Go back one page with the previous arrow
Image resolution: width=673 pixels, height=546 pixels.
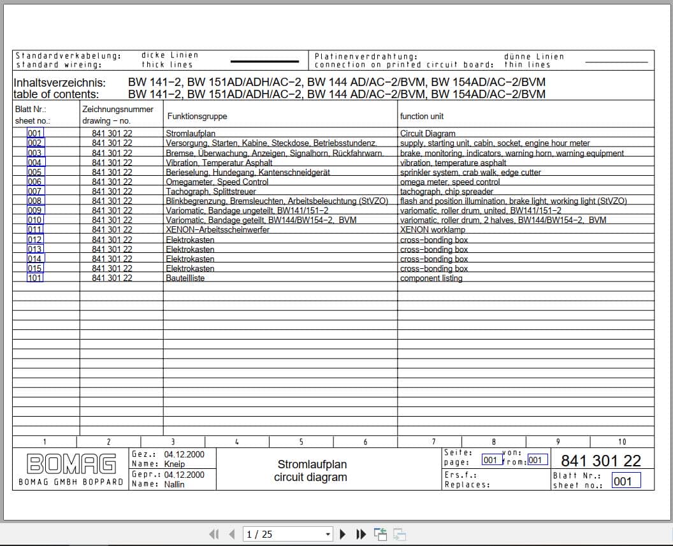point(231,534)
